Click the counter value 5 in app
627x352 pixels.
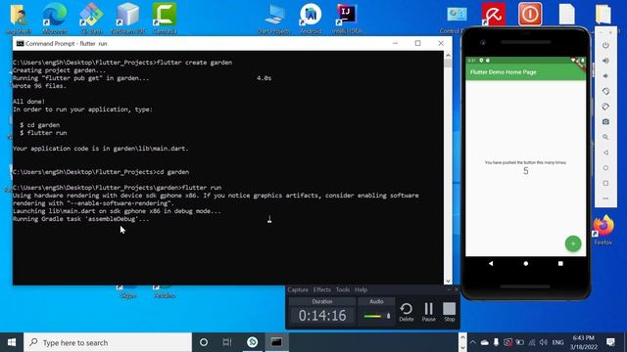(x=525, y=171)
